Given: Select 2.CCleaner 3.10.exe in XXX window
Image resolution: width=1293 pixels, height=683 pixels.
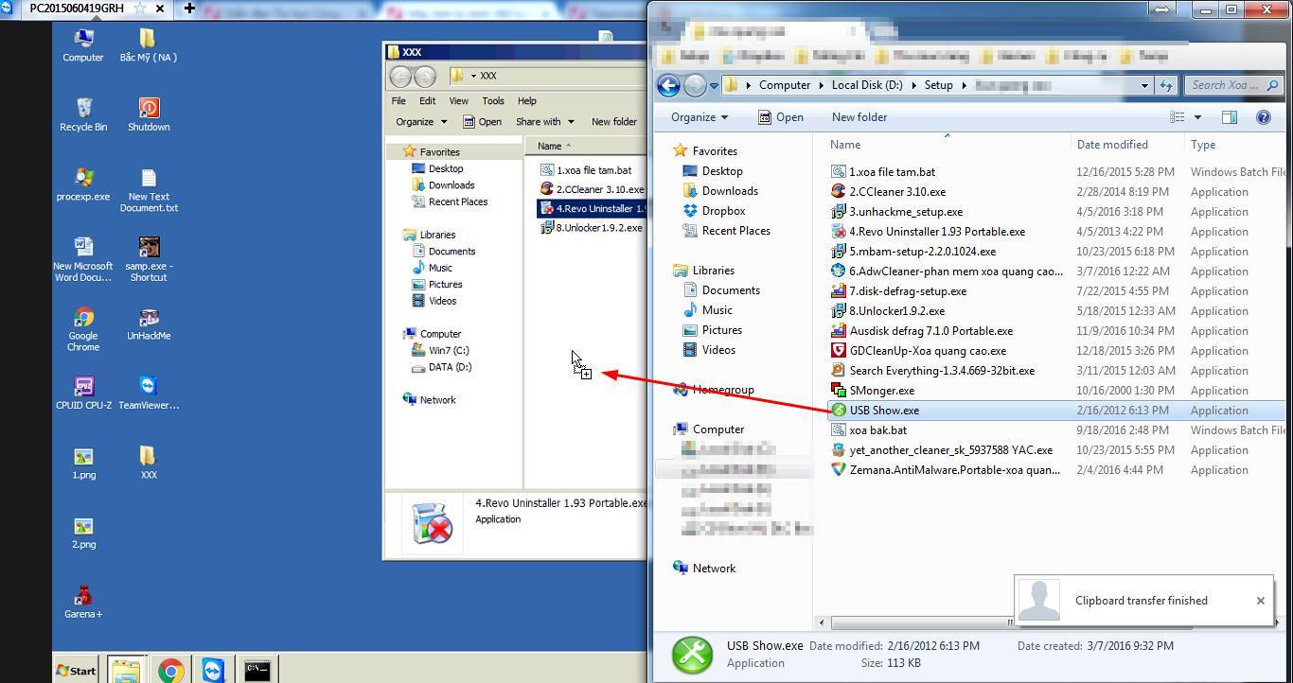Looking at the screenshot, I should pos(593,189).
